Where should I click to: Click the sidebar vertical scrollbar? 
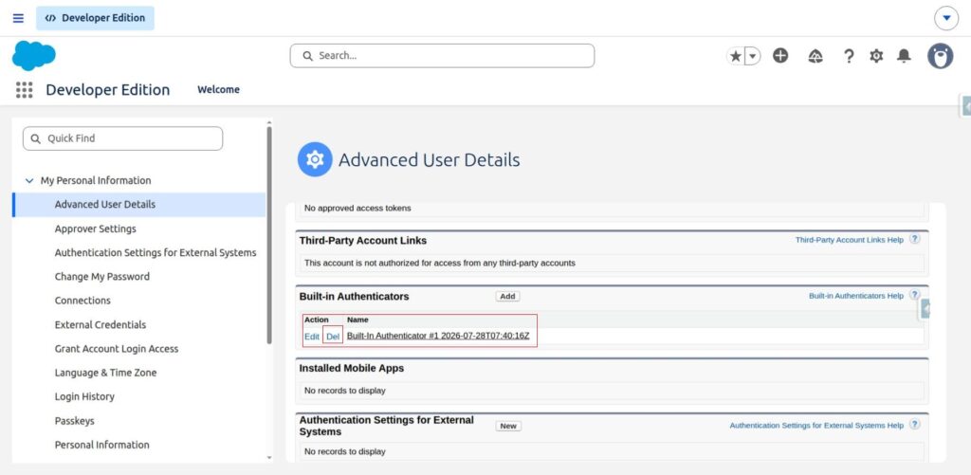tap(269, 235)
